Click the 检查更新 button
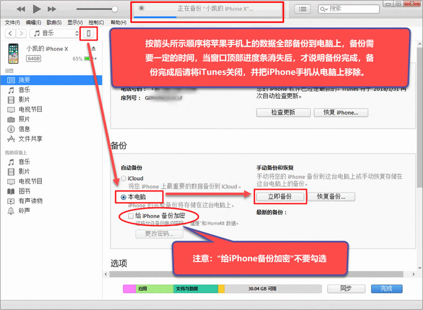Viewport: 423px width, 310px height. [283, 112]
